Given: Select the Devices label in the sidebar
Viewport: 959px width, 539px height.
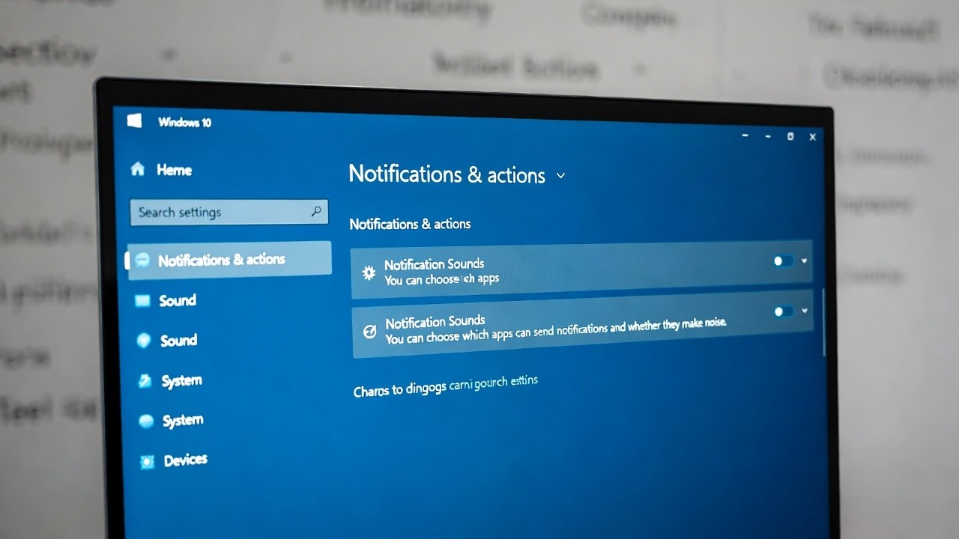Looking at the screenshot, I should [x=186, y=460].
